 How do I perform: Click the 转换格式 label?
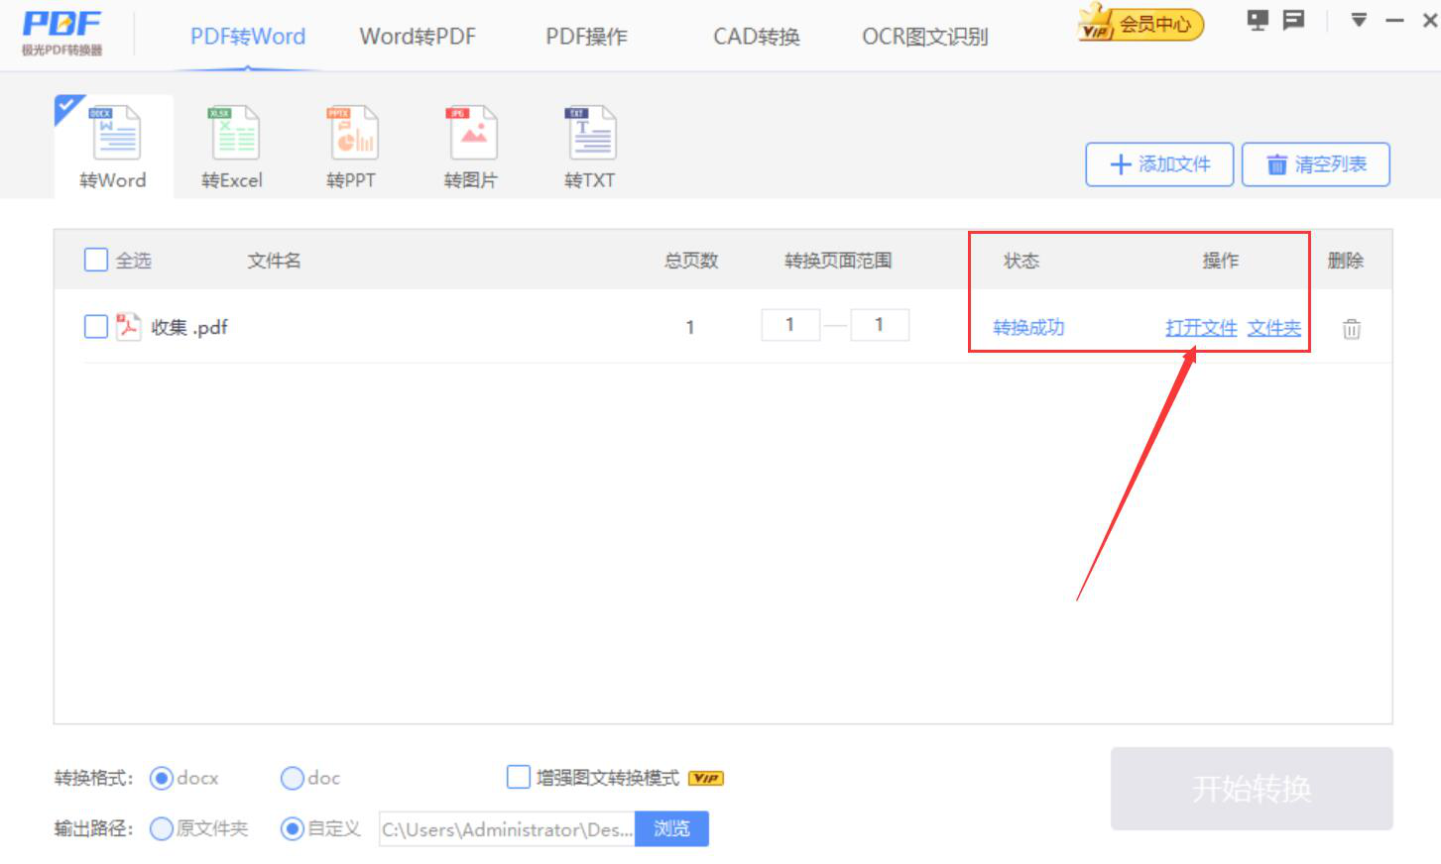[93, 778]
